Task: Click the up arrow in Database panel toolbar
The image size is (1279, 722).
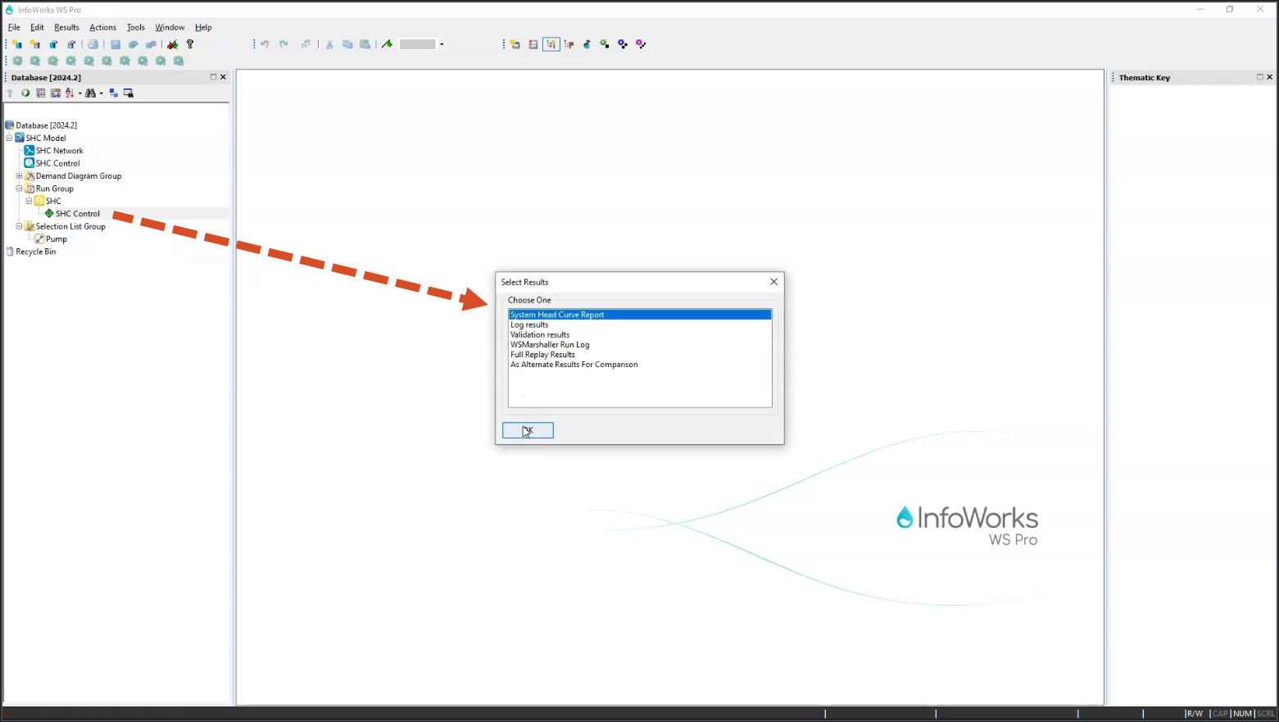Action: point(10,93)
